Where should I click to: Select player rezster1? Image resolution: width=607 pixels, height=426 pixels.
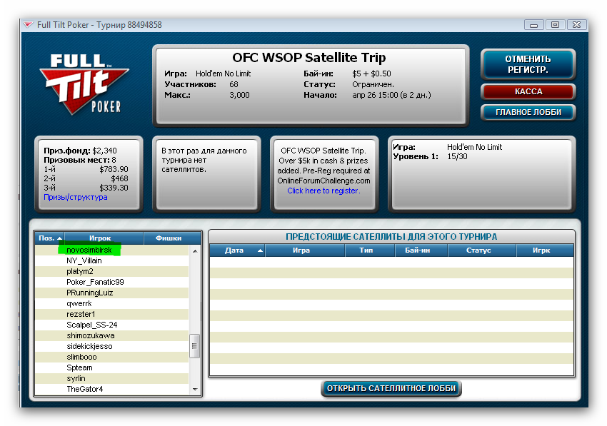112,314
